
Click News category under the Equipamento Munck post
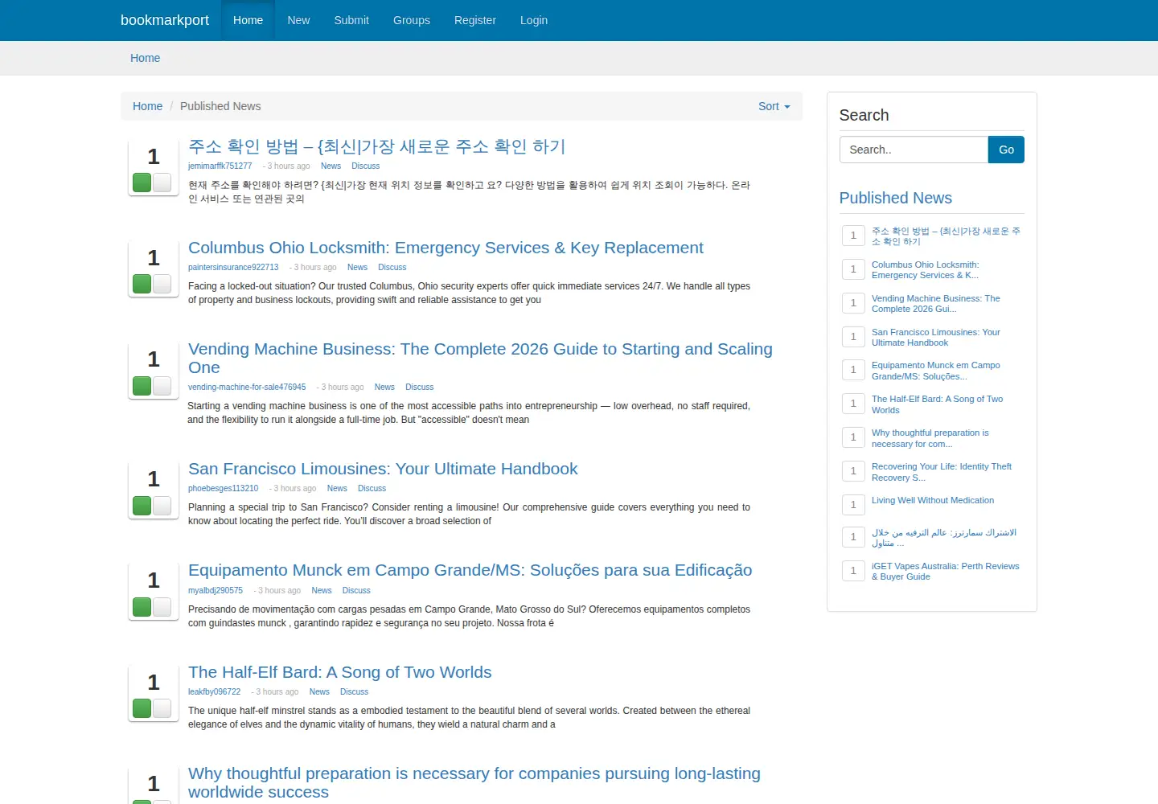click(x=322, y=590)
